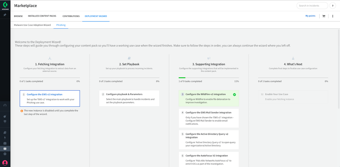Open the three-dot more options menu

pyautogui.click(x=333, y=16)
